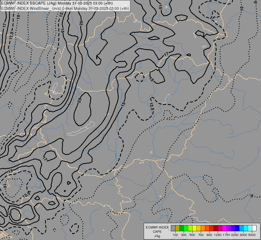Click the WindShear 0-6km title line

[x=65, y=9]
